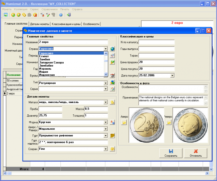
Task: Open coin types reference icon beside Тип
Action: tap(112, 82)
